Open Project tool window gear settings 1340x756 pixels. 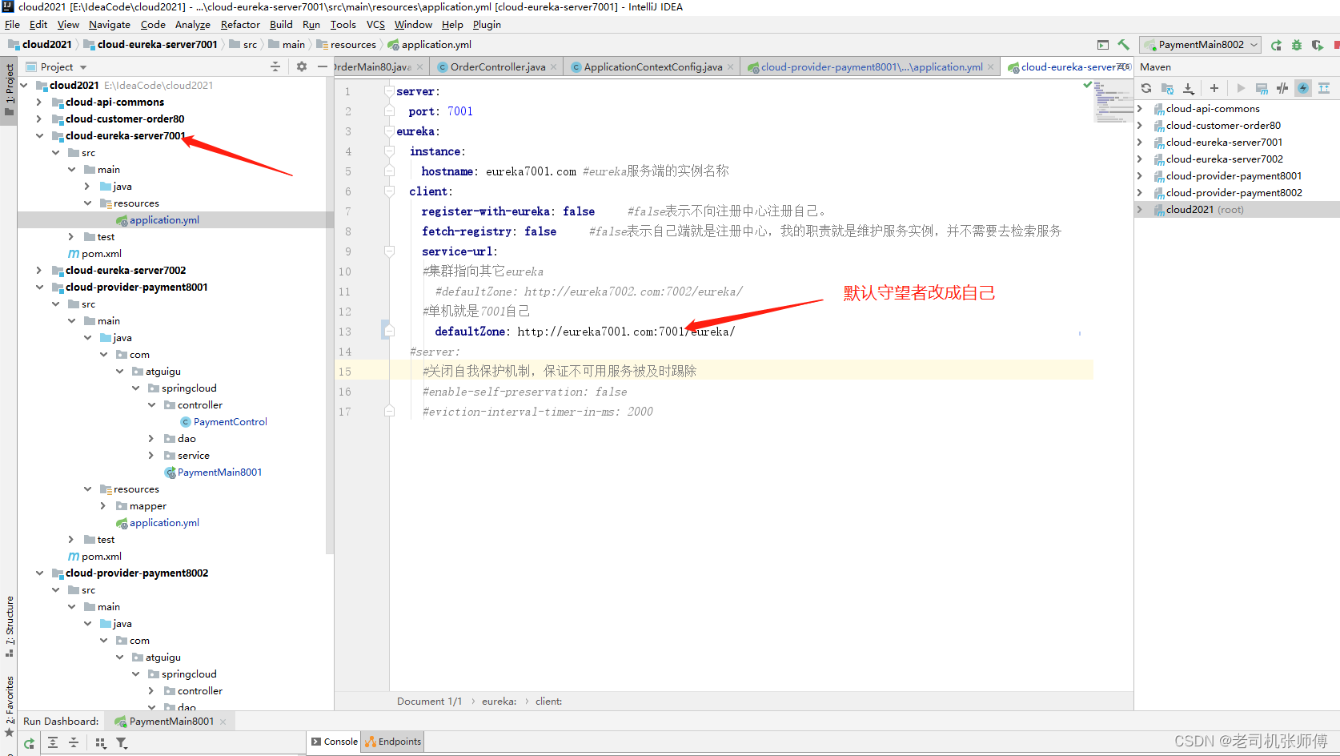click(x=302, y=66)
